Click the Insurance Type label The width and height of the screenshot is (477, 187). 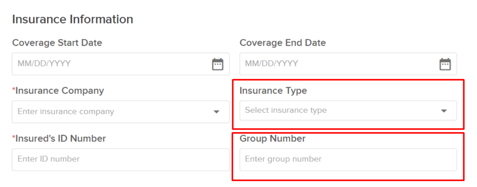click(x=273, y=91)
